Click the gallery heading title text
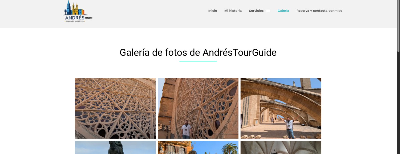 [198, 52]
